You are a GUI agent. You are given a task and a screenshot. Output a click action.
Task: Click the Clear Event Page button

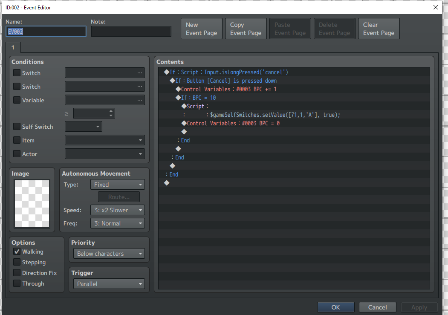[x=379, y=29]
